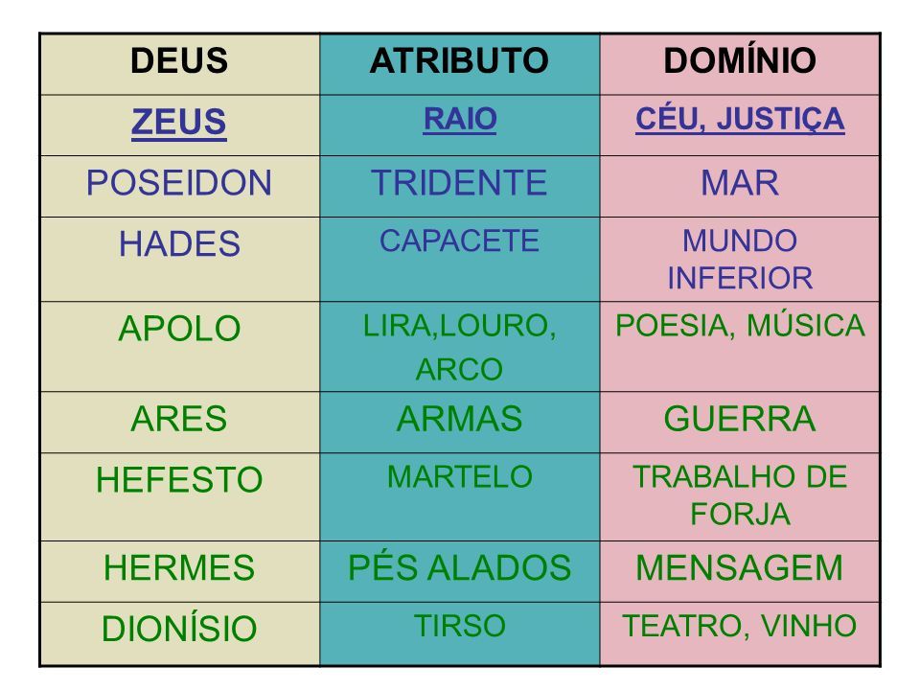Click the PÉS ALADOS cell
Viewport: 920px width, 690px height.
click(460, 571)
